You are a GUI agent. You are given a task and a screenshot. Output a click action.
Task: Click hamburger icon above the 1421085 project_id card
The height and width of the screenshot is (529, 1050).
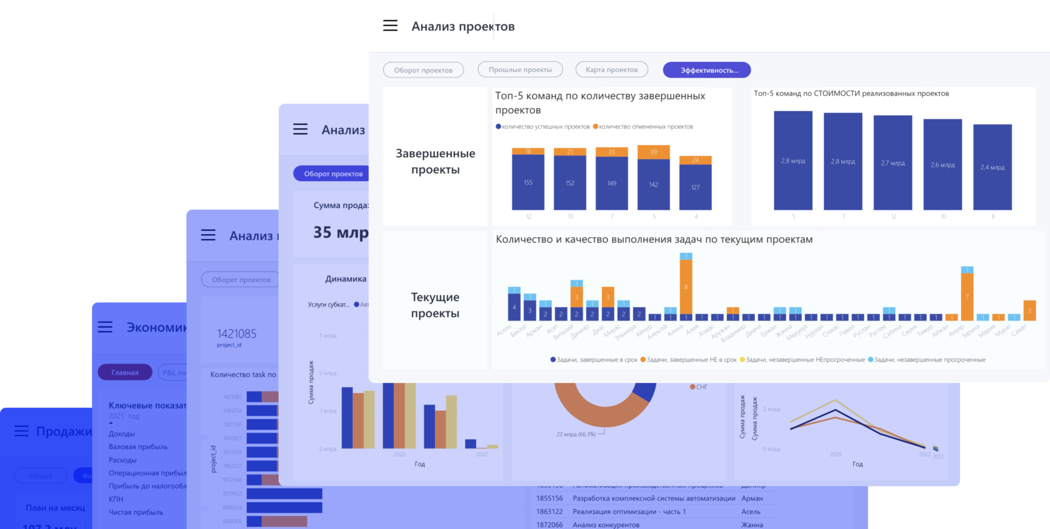point(208,235)
